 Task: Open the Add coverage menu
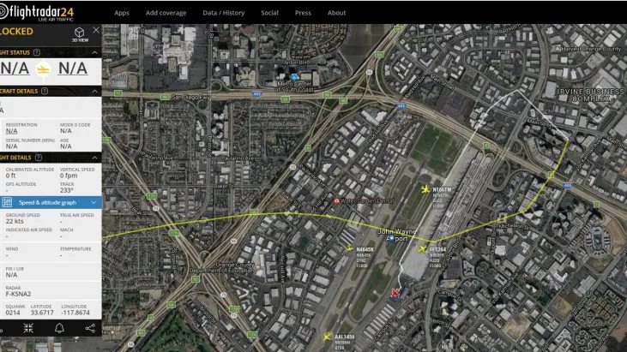[x=166, y=13]
